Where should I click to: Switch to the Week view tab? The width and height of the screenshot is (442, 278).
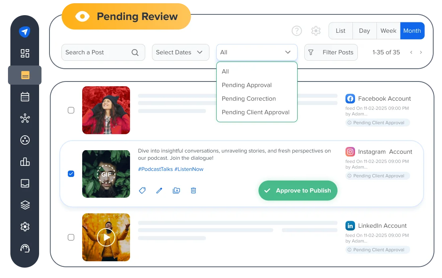388,31
